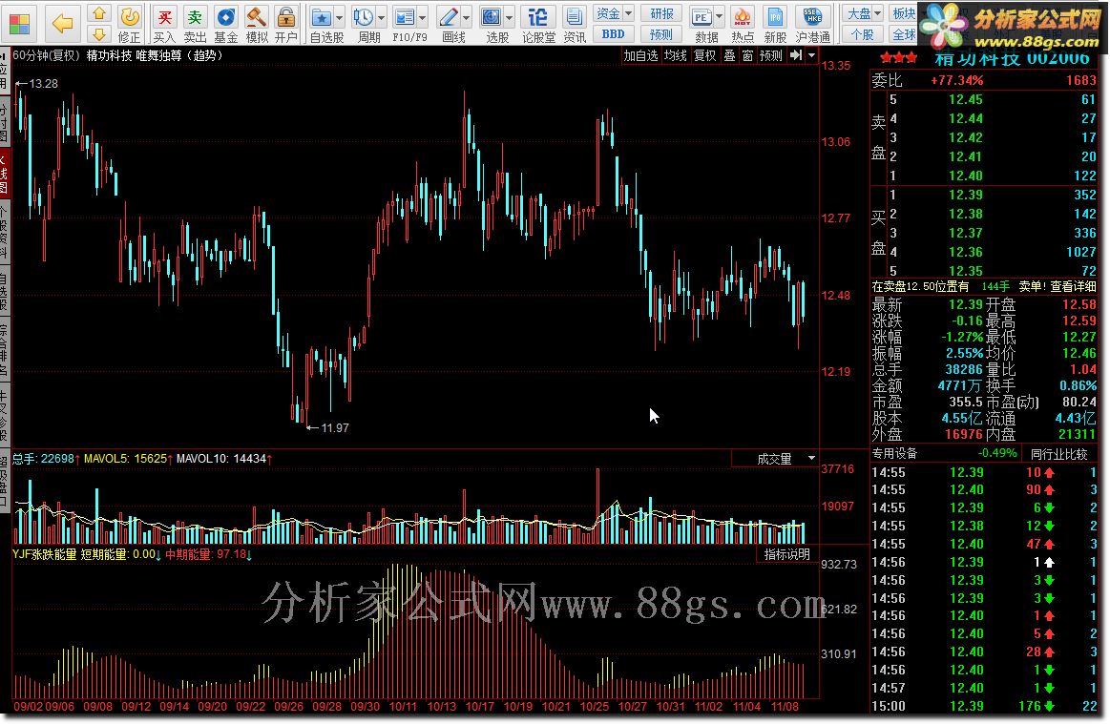
Task: Expand the 选股 dropdown arrow
Action: click(x=509, y=17)
